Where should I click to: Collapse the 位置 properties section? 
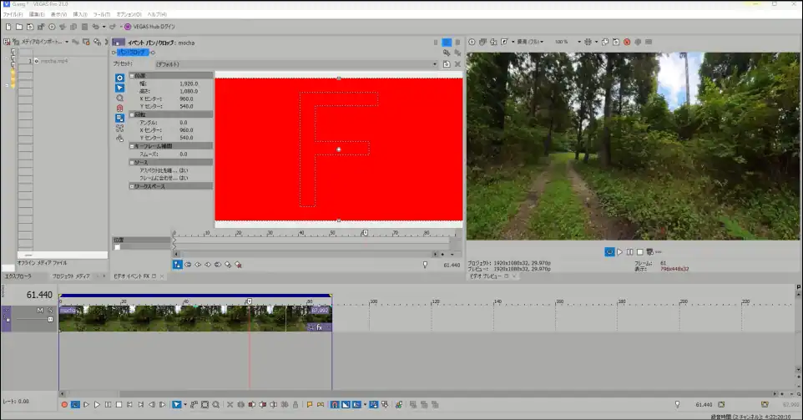click(x=132, y=75)
